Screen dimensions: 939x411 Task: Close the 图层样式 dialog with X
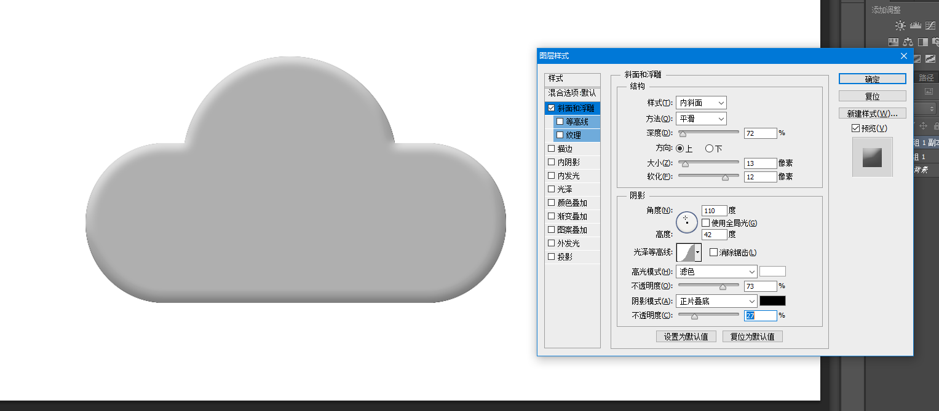click(x=904, y=56)
